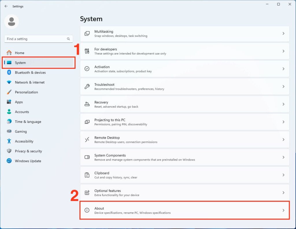Click the back arrow in Settings header
This screenshot has width=296, height=229.
[x=6, y=6]
